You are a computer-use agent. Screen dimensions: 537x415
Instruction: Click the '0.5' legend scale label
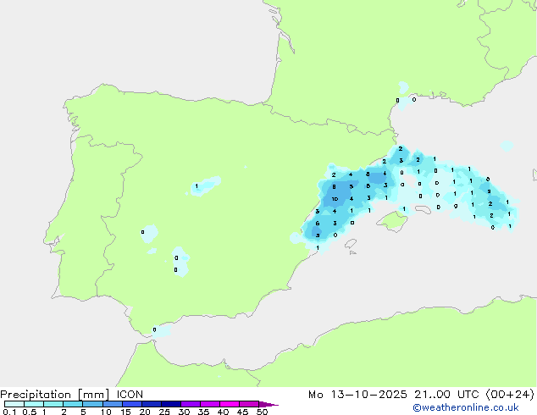[x=30, y=412]
